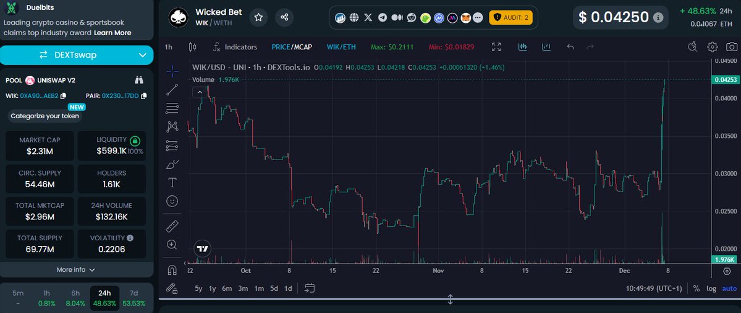This screenshot has height=313, width=741.
Task: Change the 1h chart interval
Action: (168, 47)
